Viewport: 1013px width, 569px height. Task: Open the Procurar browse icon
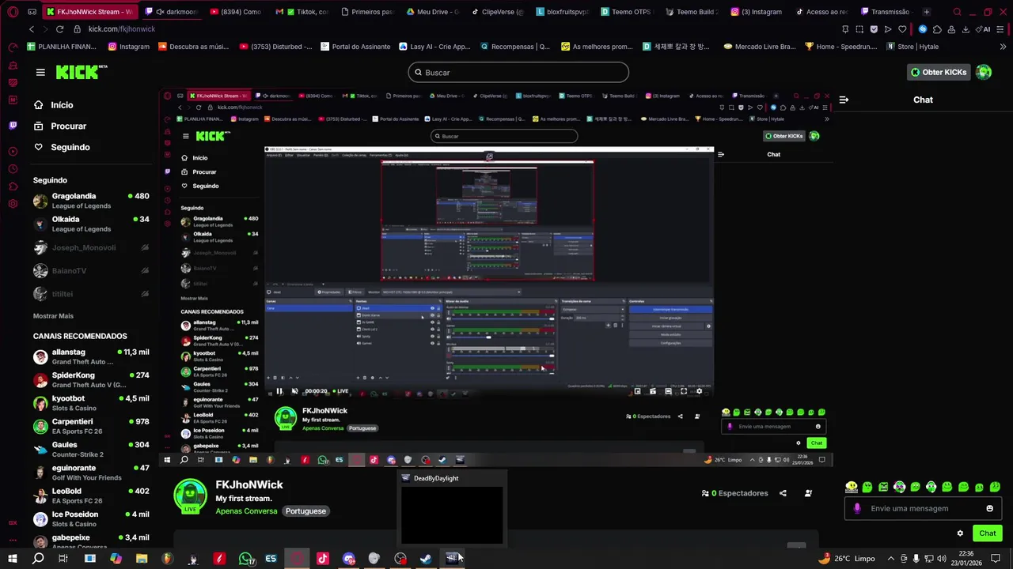coord(38,126)
